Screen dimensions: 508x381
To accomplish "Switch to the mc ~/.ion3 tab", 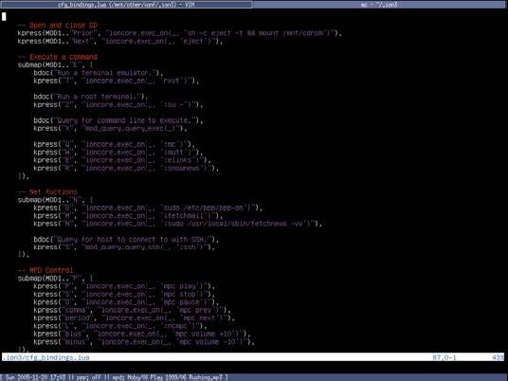I will (x=379, y=5).
